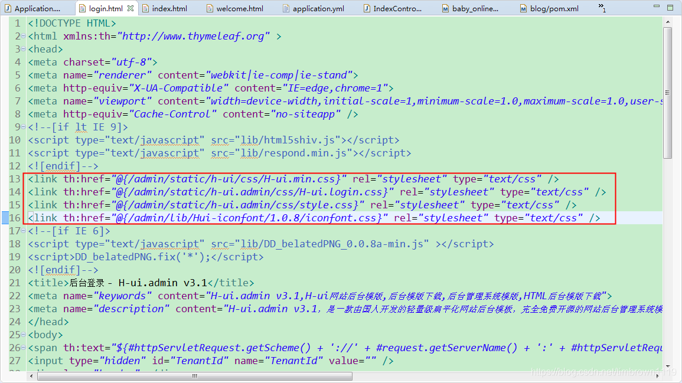
Task: Click the H-ui.min.css href on line 13
Action: 229,179
